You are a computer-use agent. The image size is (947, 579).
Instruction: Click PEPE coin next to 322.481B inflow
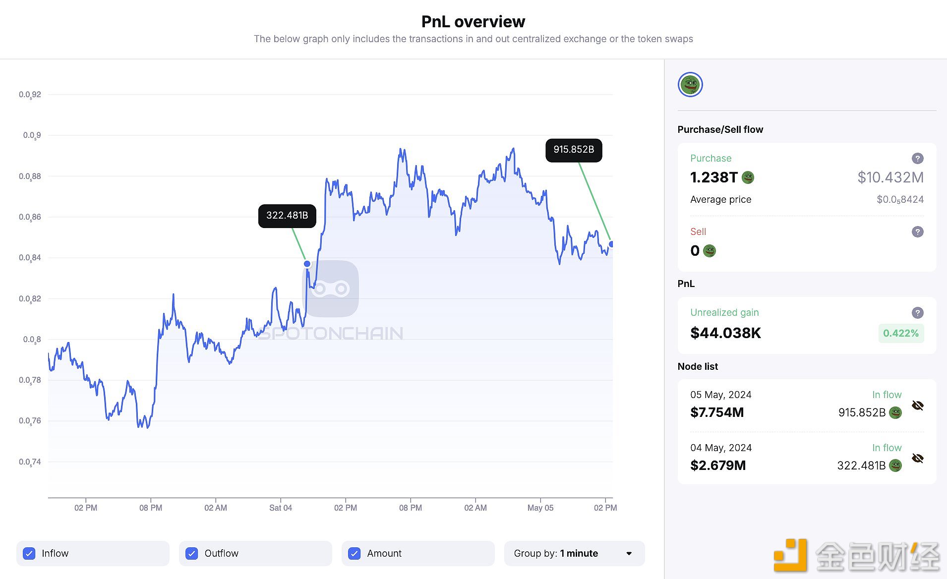coord(895,465)
